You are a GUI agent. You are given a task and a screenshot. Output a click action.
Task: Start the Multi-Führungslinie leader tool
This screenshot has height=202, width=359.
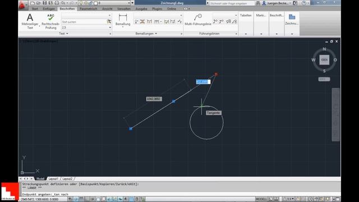click(x=198, y=20)
